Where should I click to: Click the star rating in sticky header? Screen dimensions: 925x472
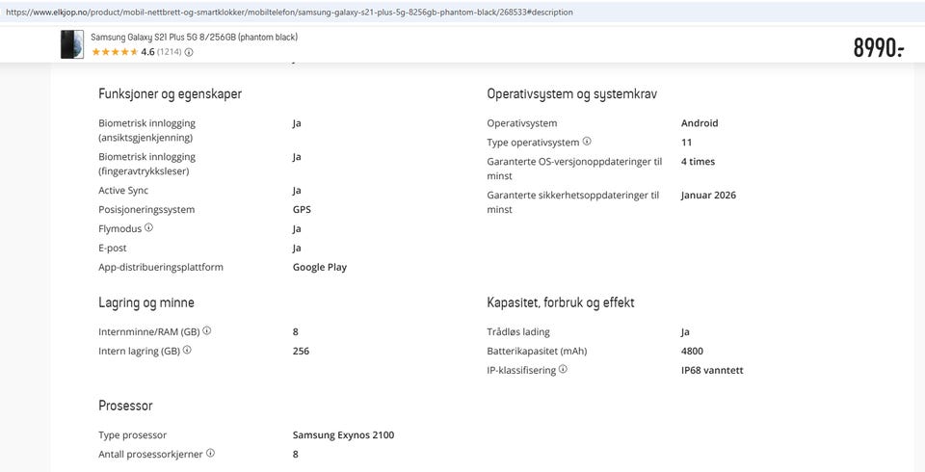(115, 52)
